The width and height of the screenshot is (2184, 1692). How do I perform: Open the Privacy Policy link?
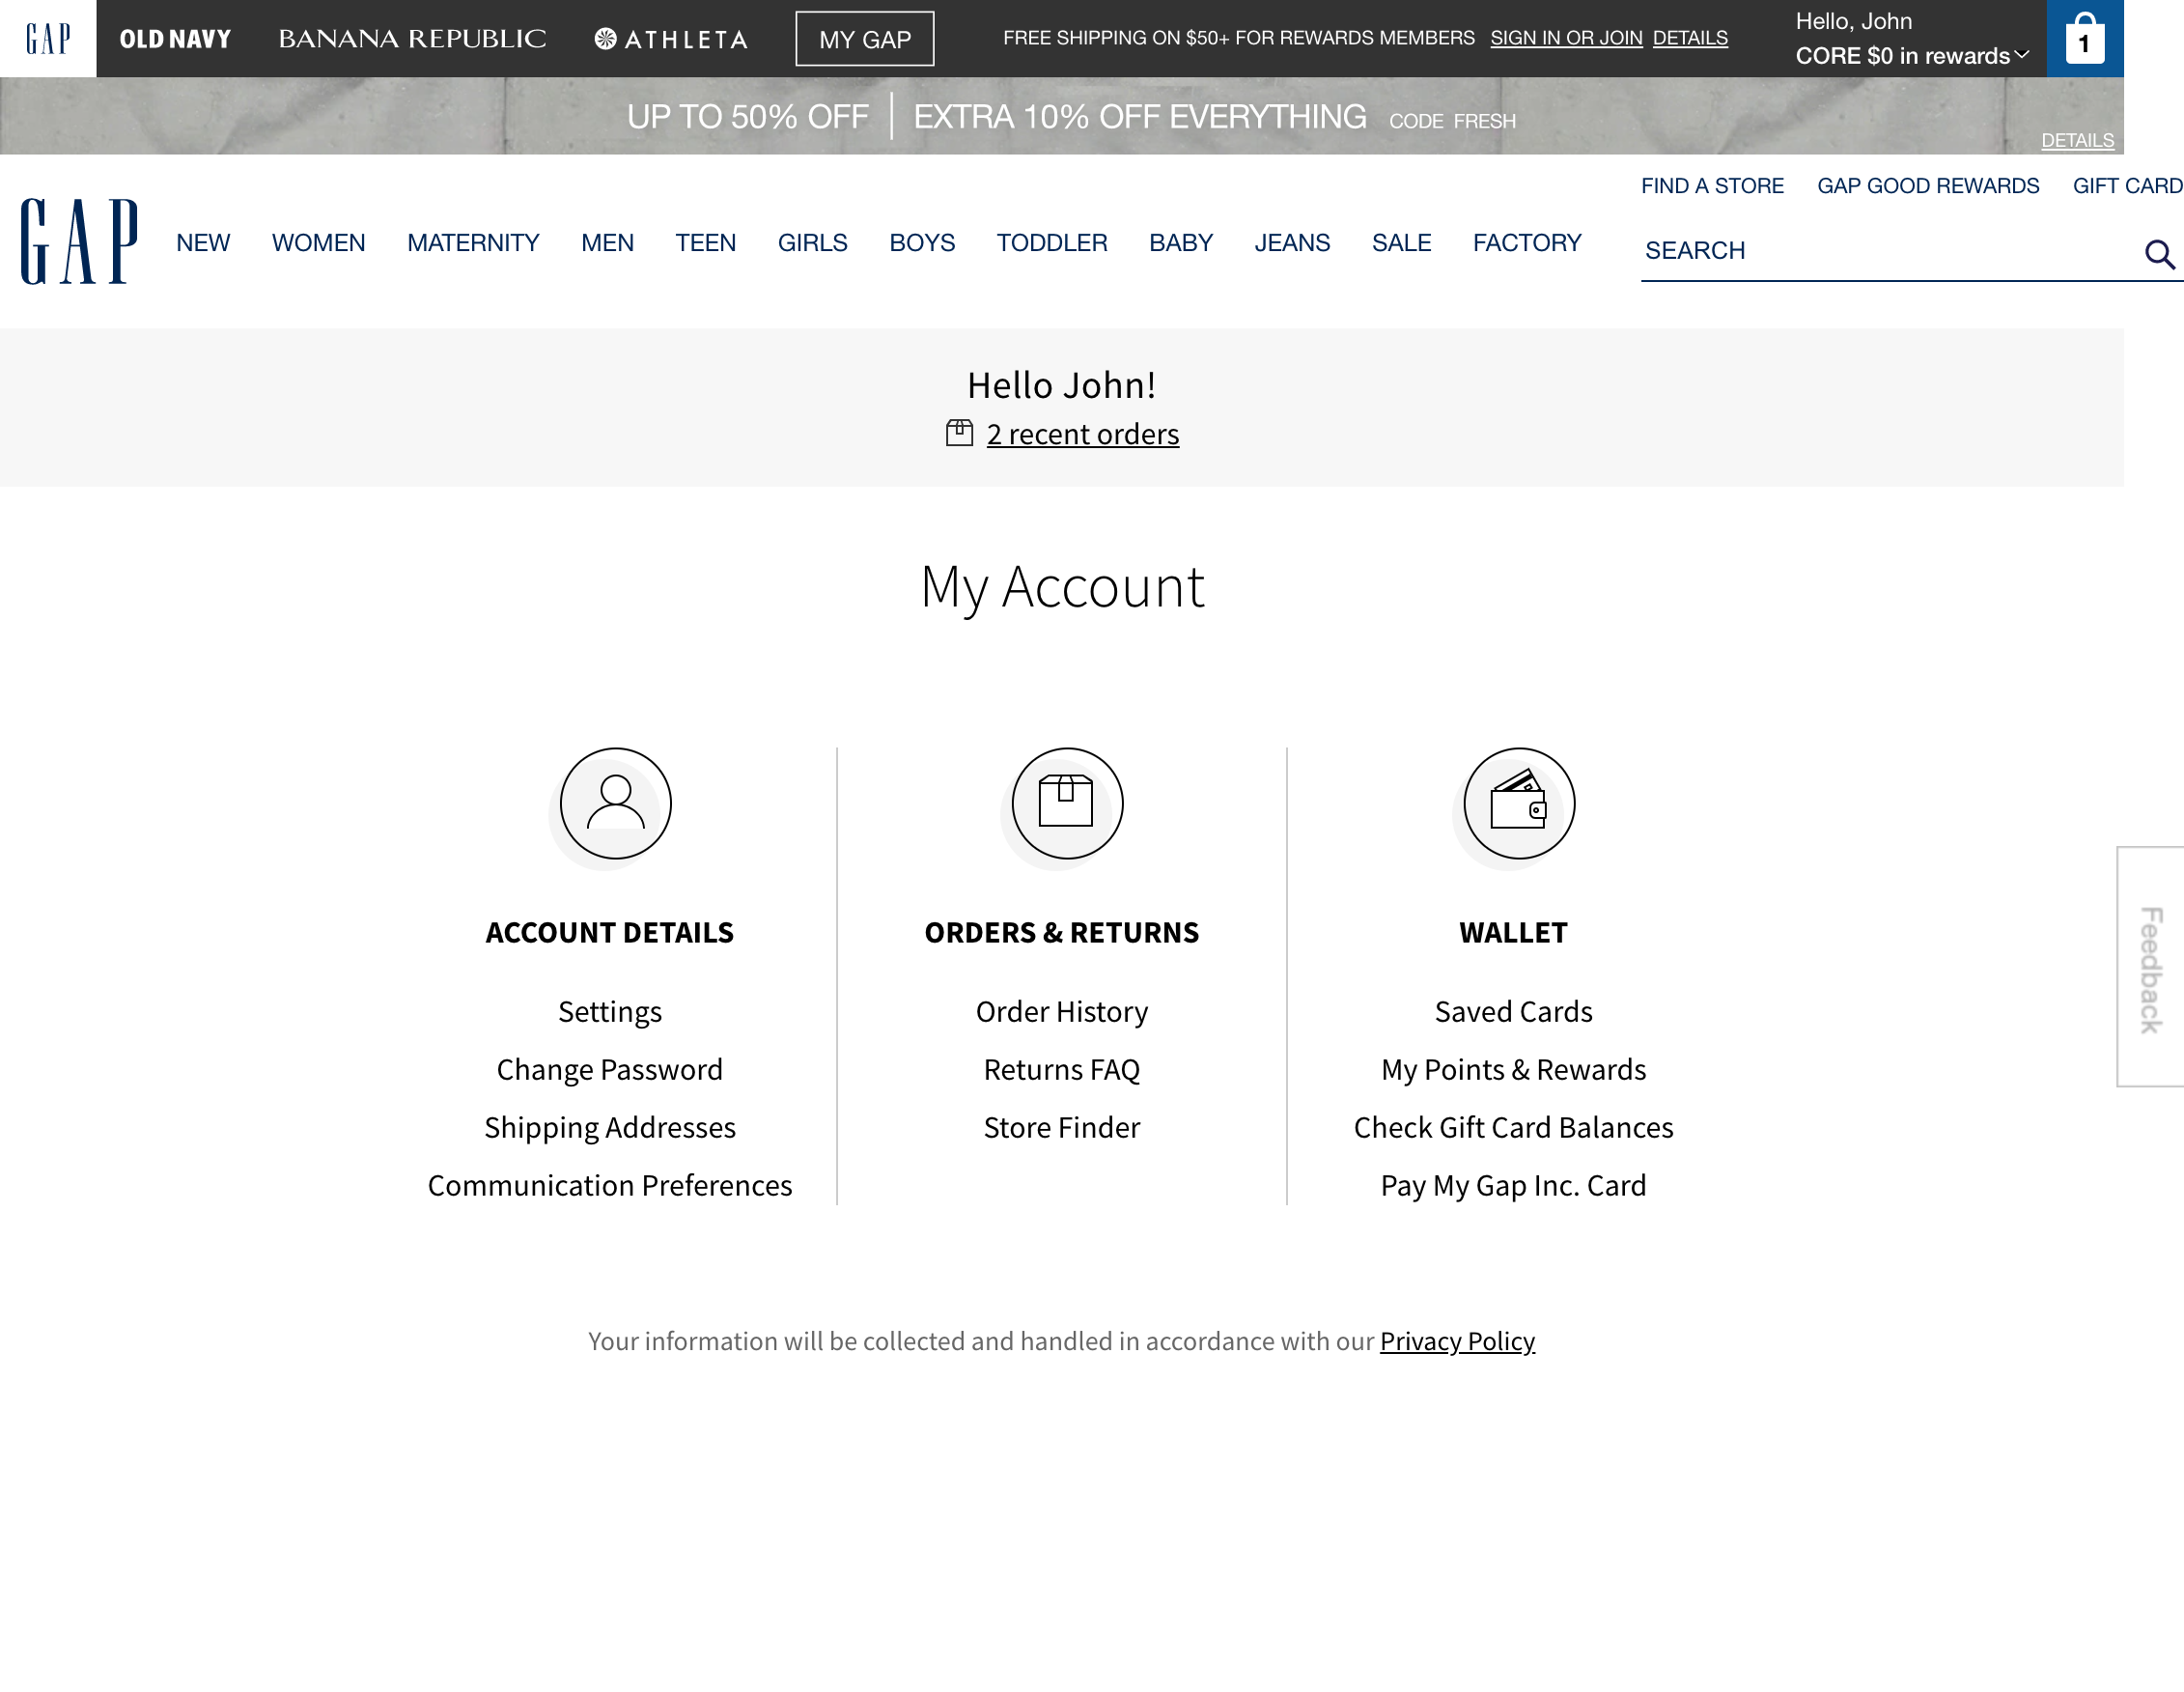[x=1456, y=1340]
